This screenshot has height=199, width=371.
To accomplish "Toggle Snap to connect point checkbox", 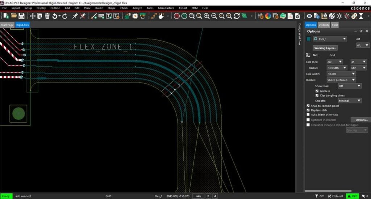I will tap(308, 106).
